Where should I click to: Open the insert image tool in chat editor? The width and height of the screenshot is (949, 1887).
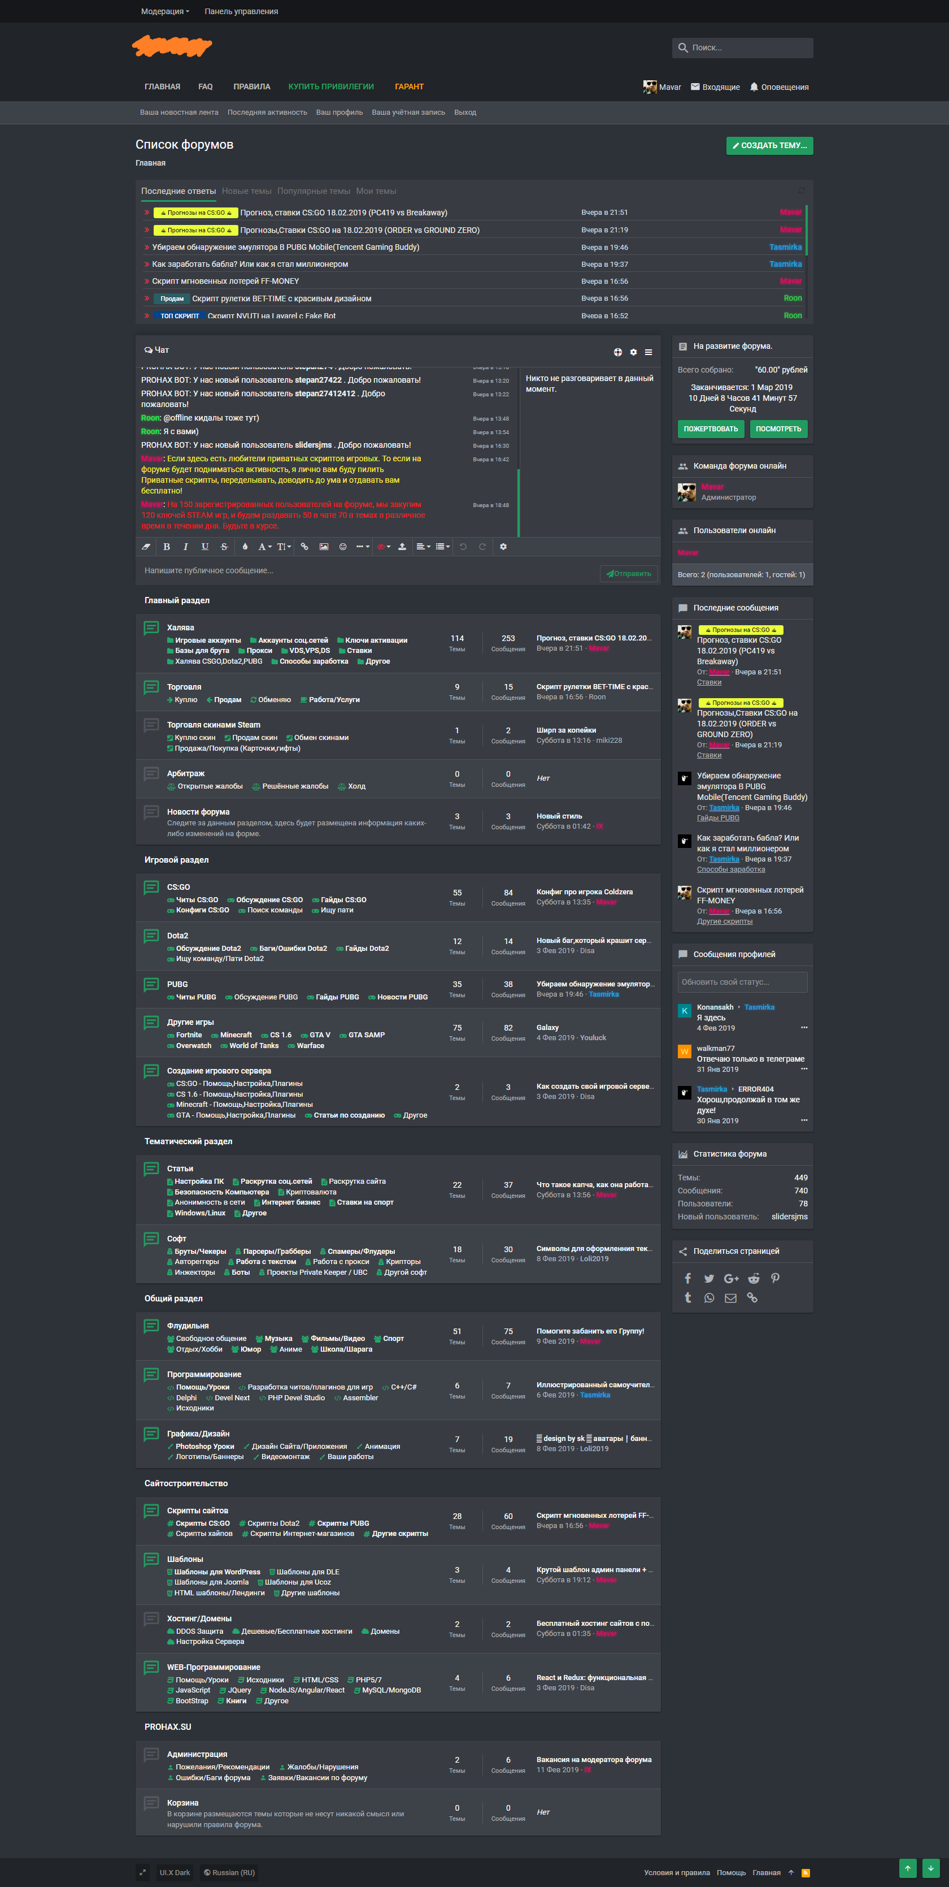324,547
